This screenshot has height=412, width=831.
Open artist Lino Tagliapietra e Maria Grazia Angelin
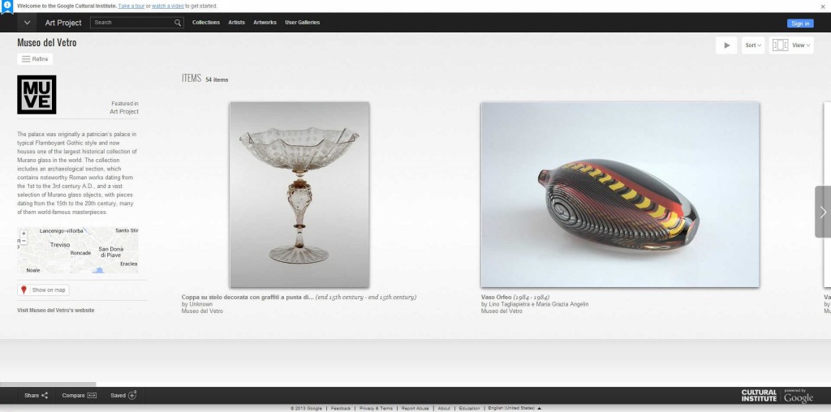(x=537, y=304)
